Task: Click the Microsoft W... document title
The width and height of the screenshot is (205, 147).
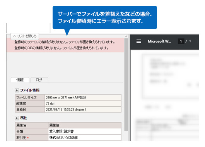Action: click(159, 41)
